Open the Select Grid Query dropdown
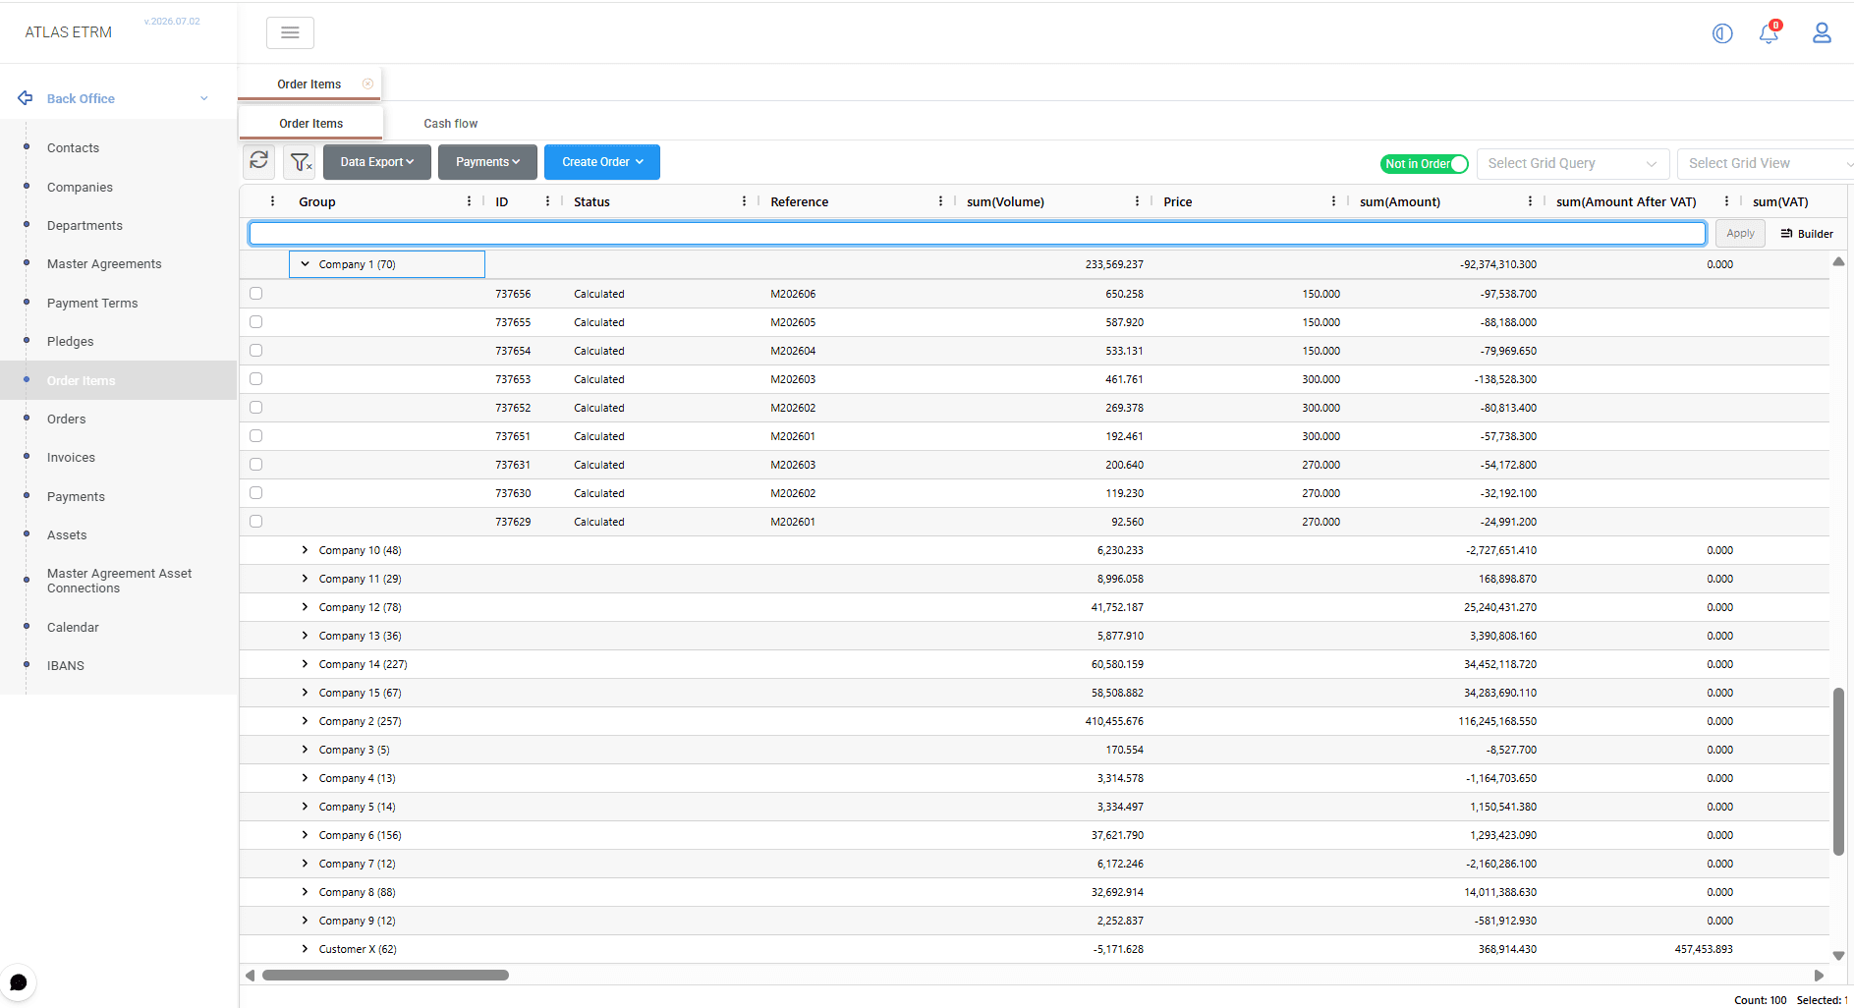Viewport: 1854px width, 1008px height. [x=1573, y=163]
